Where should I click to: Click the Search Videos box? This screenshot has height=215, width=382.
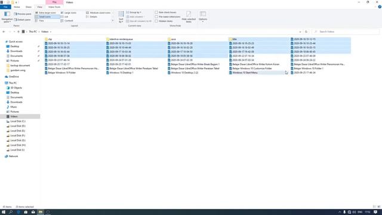(x=346, y=32)
